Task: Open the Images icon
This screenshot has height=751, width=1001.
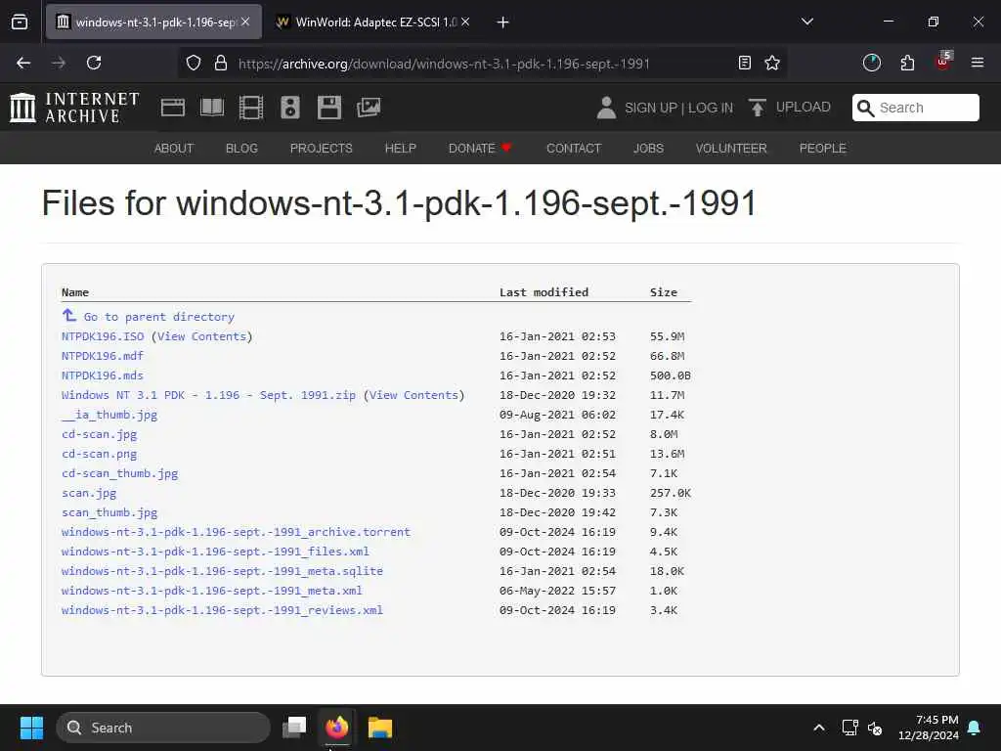Action: [369, 108]
